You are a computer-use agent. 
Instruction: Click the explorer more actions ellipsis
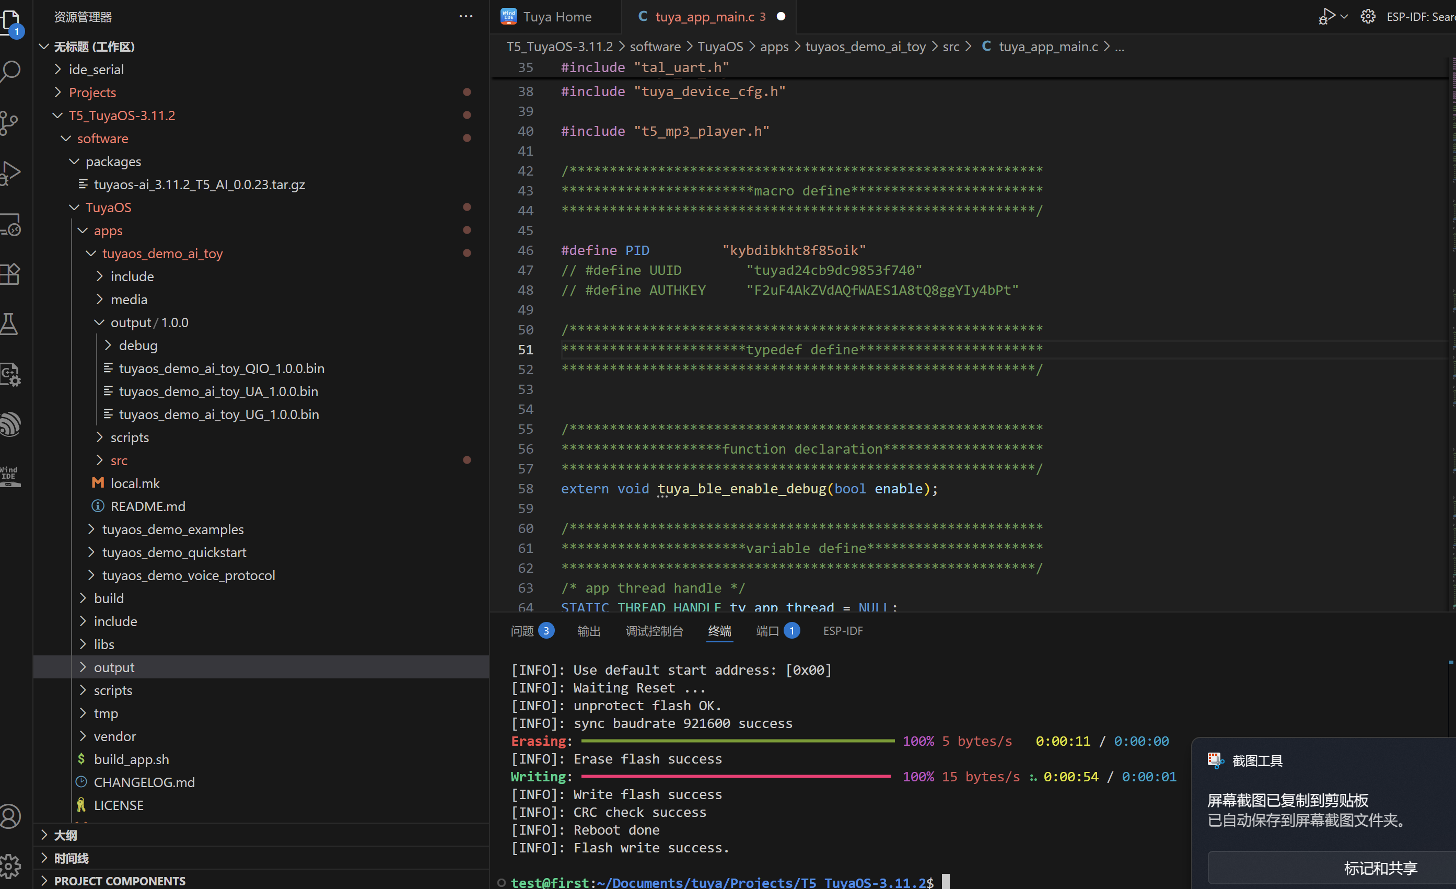pyautogui.click(x=465, y=17)
